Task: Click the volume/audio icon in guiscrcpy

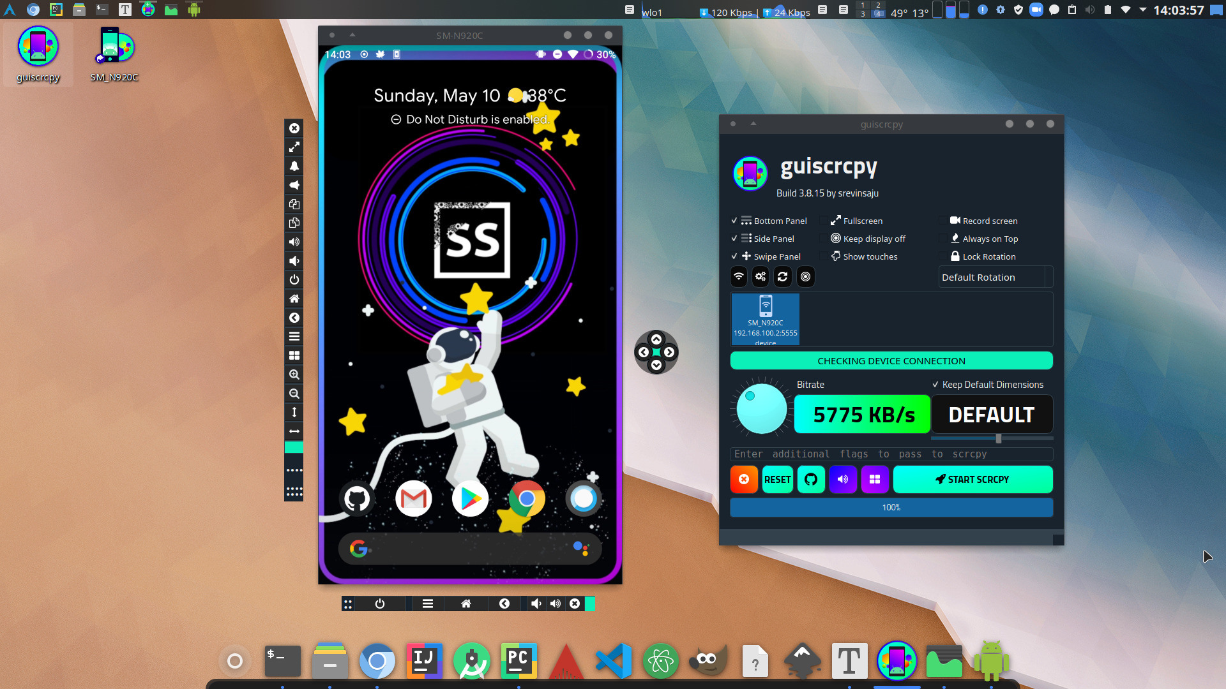Action: coord(843,478)
